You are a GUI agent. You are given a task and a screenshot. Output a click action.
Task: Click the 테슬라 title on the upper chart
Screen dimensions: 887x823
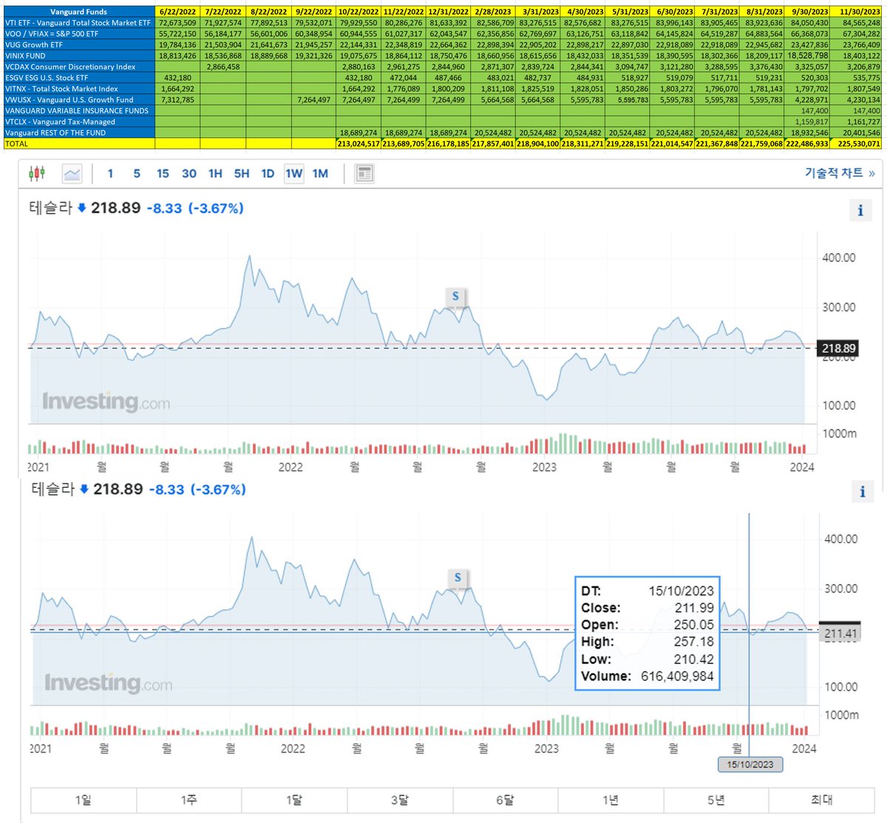tap(50, 208)
